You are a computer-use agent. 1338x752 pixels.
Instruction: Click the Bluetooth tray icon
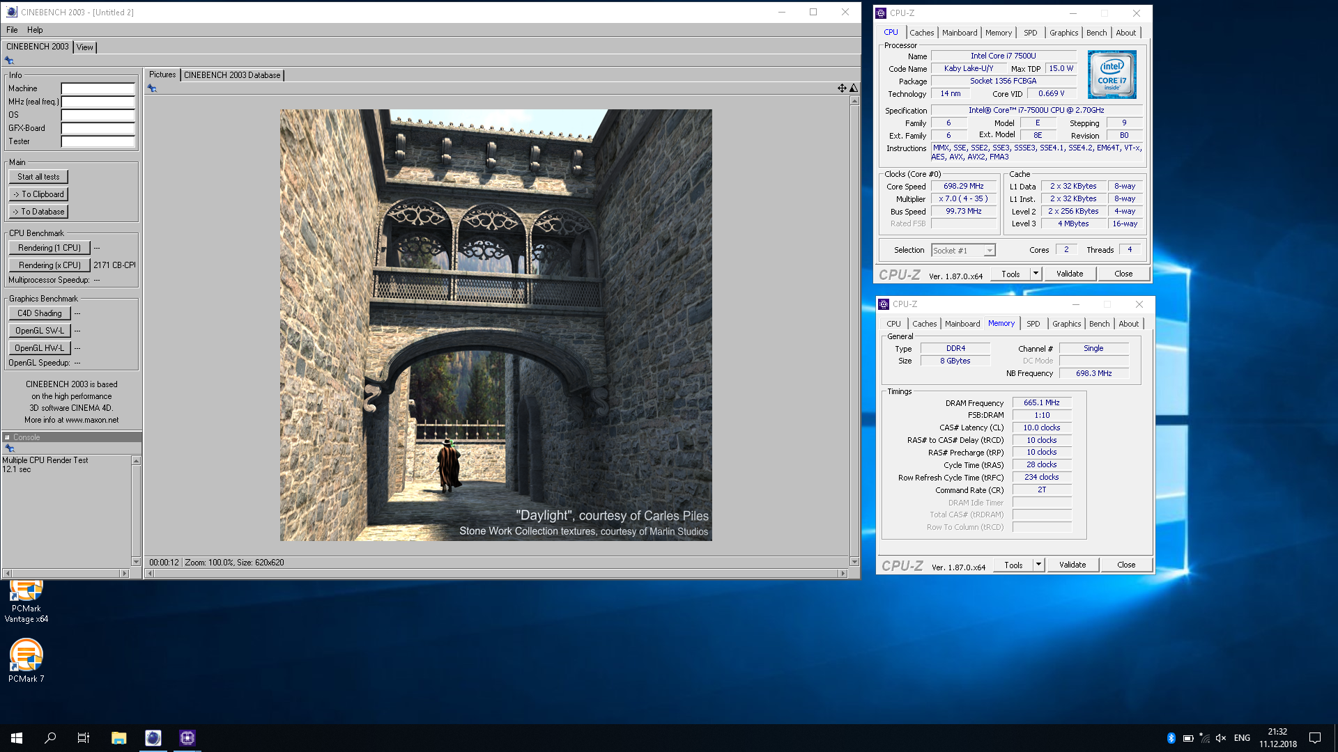coord(1171,738)
